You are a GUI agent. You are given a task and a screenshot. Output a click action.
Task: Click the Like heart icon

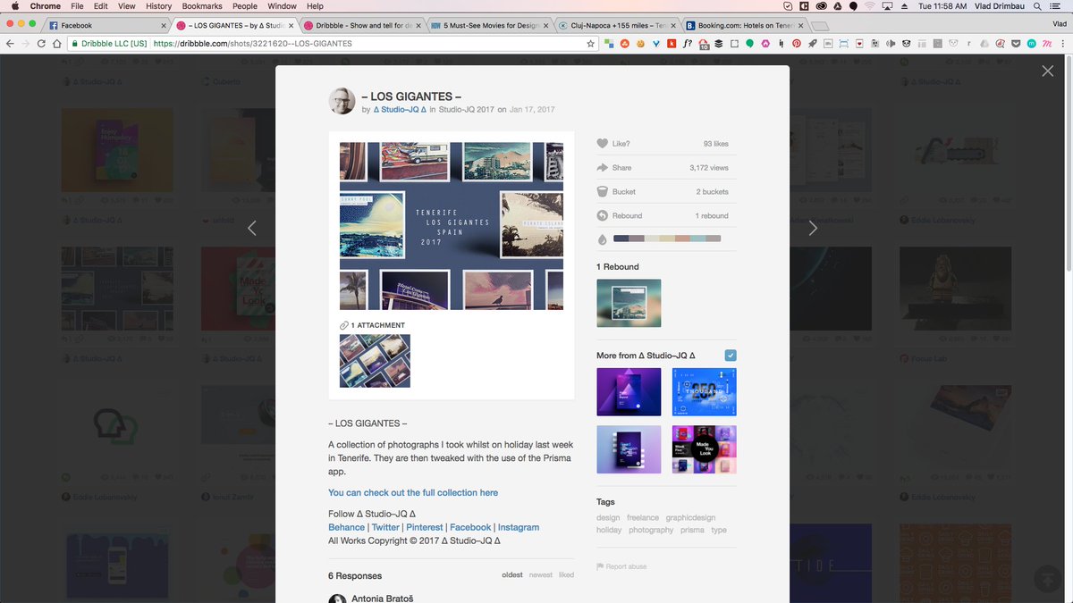[603, 144]
